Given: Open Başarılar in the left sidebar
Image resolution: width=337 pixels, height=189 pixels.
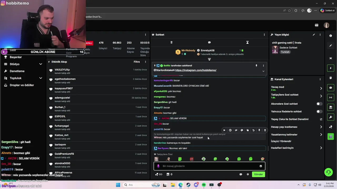Looking at the screenshot, I should pyautogui.click(x=16, y=57).
